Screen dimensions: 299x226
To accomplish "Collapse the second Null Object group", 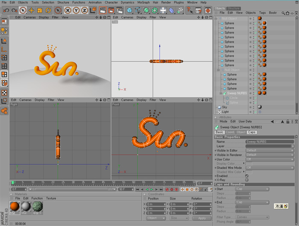I will tap(218, 70).
